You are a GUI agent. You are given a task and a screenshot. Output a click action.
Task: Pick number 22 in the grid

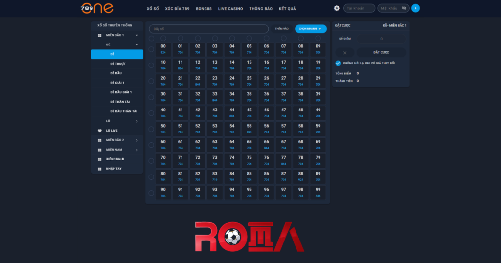(x=198, y=81)
